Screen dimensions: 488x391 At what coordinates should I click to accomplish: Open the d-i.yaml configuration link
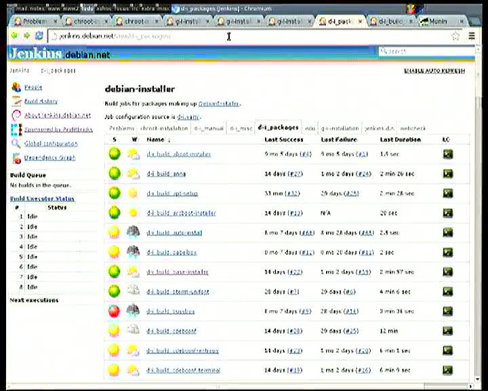click(x=188, y=117)
